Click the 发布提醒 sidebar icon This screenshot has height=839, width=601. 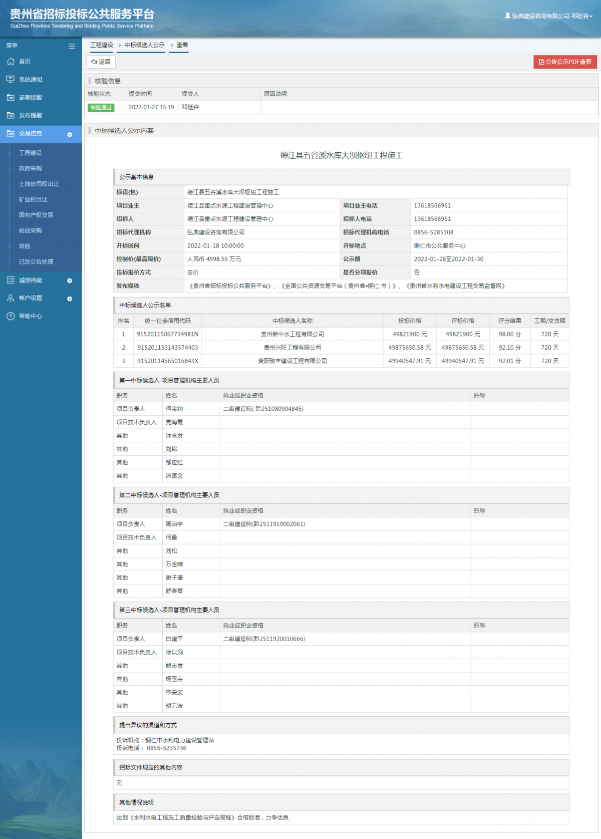click(11, 115)
